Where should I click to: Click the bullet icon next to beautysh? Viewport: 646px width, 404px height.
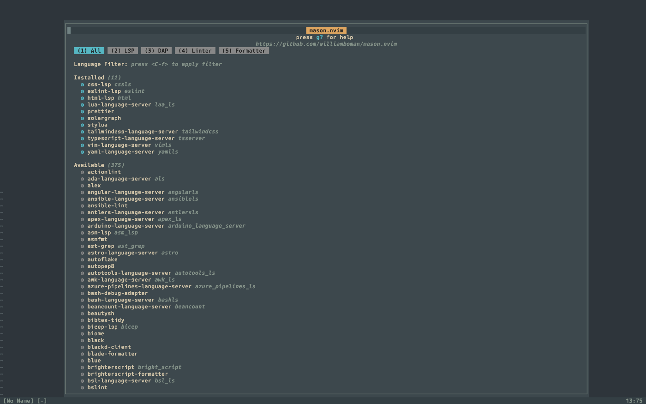click(83, 314)
